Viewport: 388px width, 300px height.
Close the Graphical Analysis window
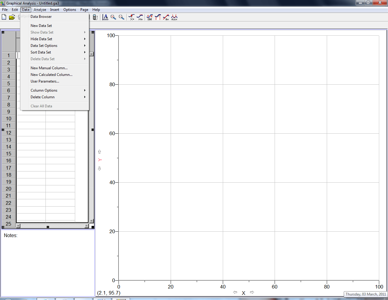click(380, 3)
